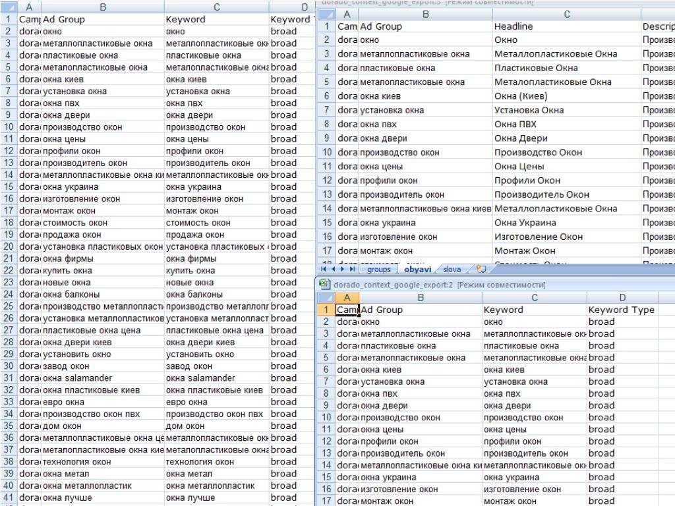Click 'Производитель Окон' headline cell
Screen dimensions: 675x506
(567, 194)
